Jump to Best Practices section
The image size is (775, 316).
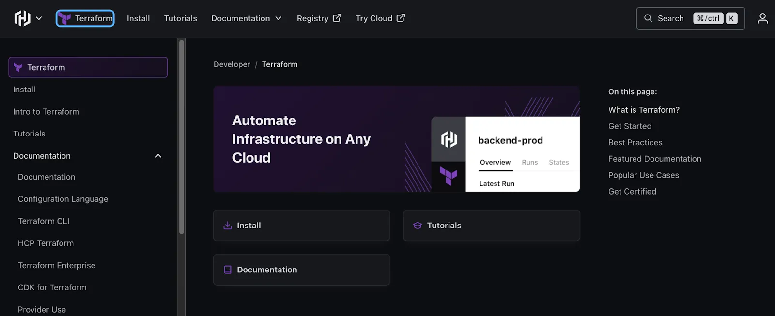[x=635, y=143]
